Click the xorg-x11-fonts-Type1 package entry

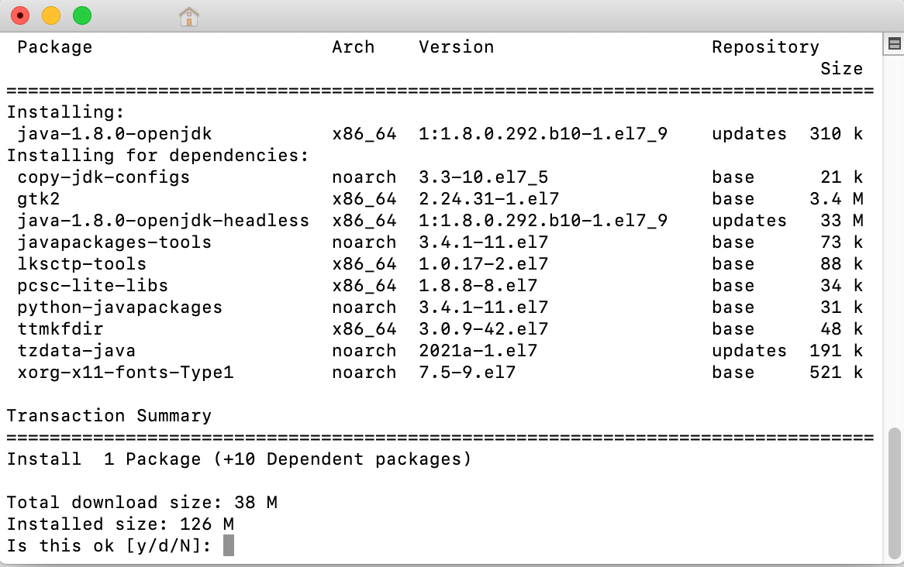coord(125,373)
